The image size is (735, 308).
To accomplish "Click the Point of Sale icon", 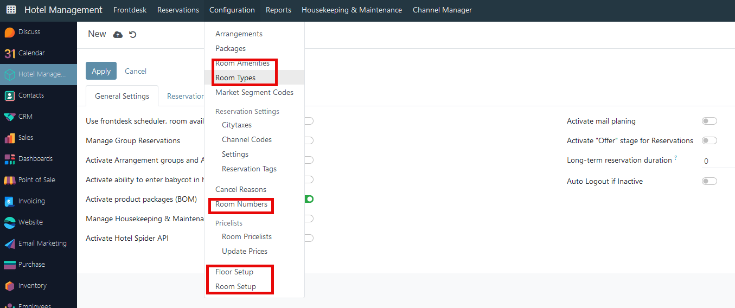I will [x=9, y=180].
